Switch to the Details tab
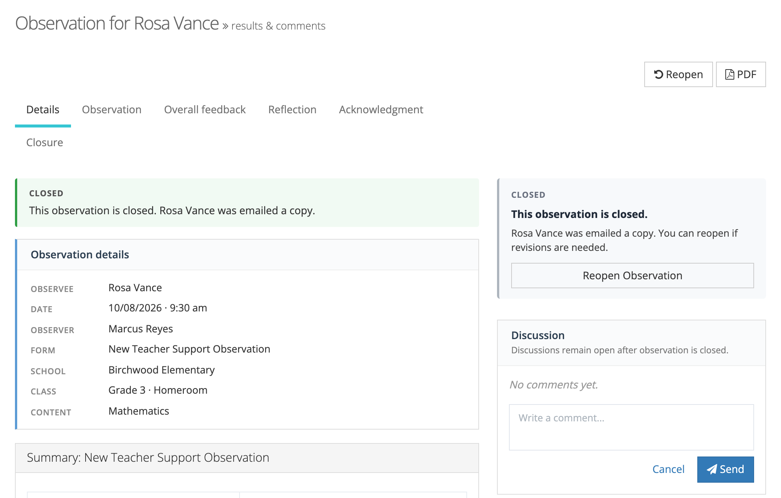 click(x=43, y=110)
